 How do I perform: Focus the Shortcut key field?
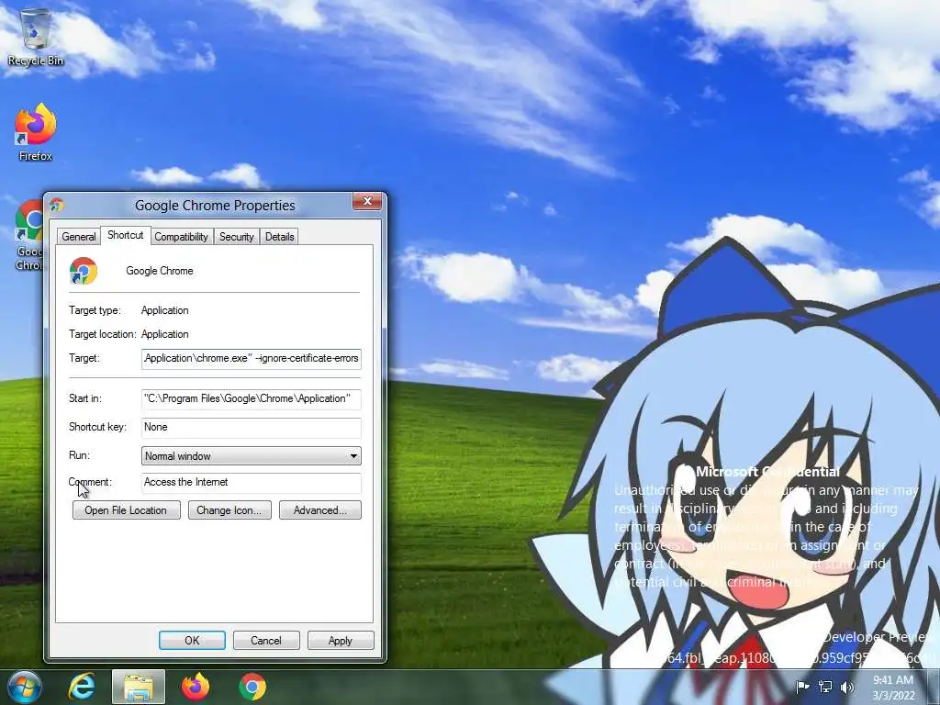252,428
